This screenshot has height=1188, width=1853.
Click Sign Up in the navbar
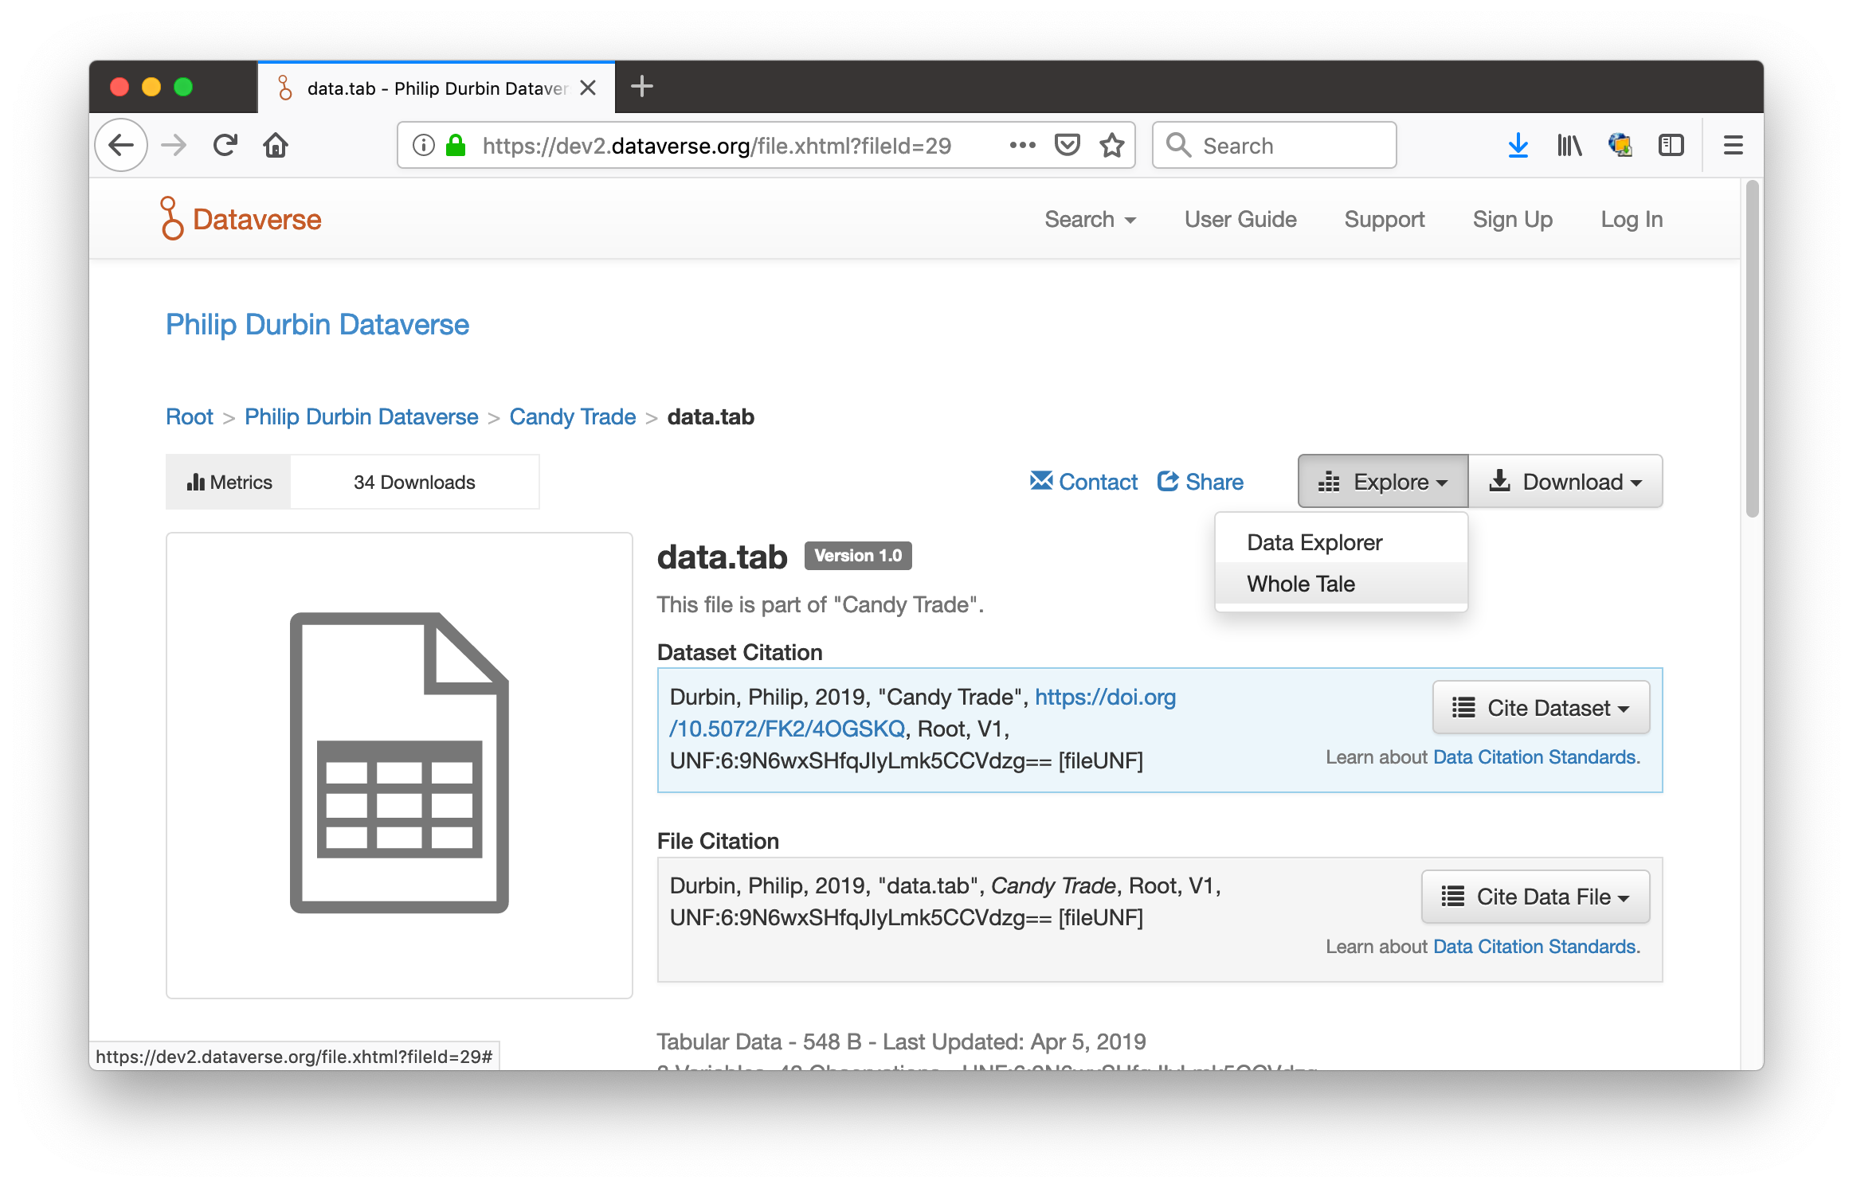(1513, 220)
